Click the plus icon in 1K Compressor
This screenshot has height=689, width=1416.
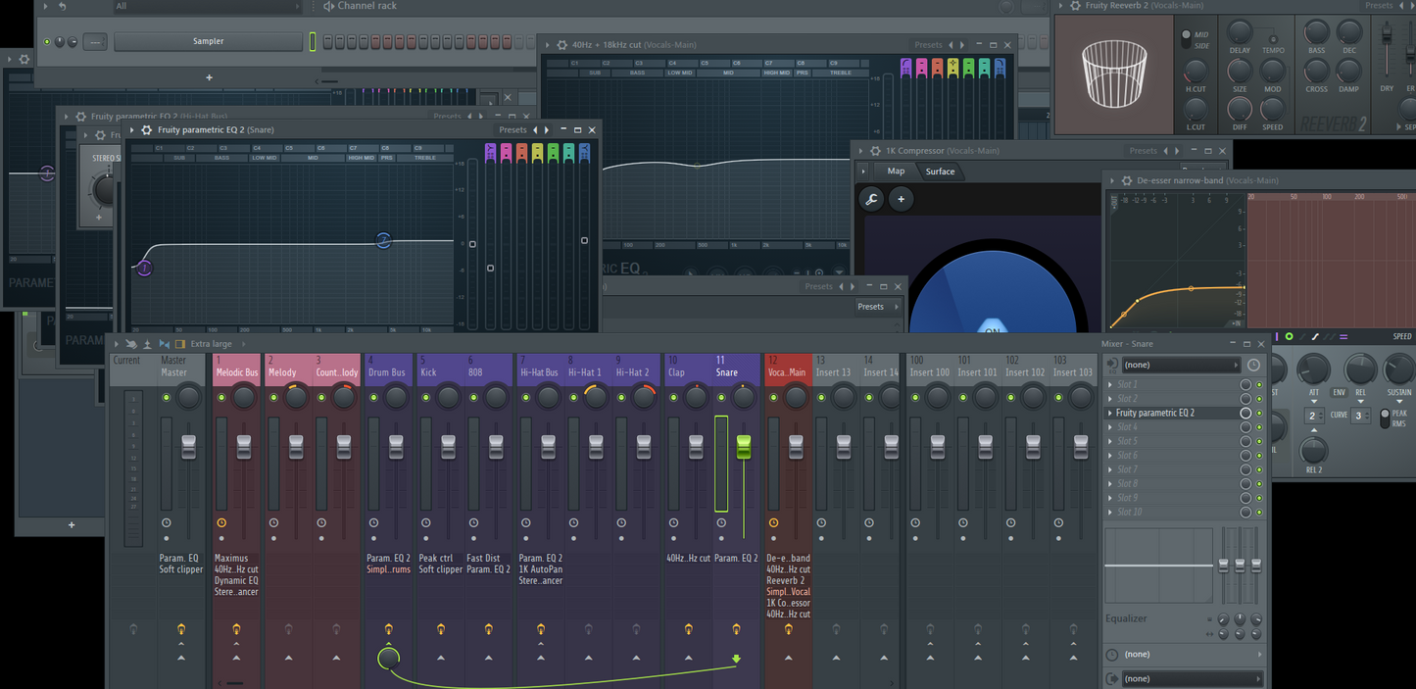901,199
